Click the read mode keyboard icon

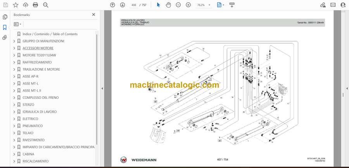[232, 5]
